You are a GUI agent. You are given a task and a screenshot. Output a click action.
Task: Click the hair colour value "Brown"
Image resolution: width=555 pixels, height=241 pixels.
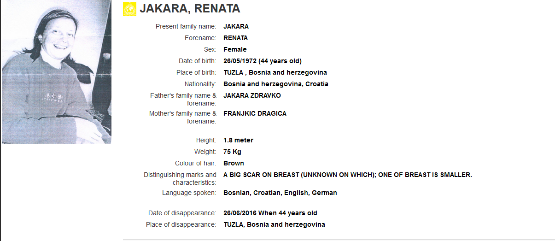234,163
